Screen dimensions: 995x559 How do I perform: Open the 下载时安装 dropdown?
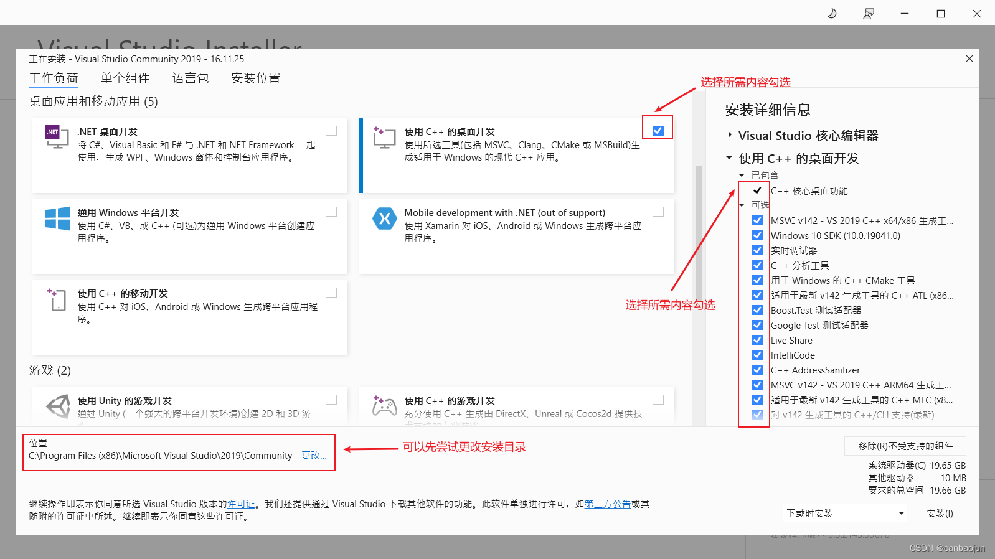click(845, 513)
